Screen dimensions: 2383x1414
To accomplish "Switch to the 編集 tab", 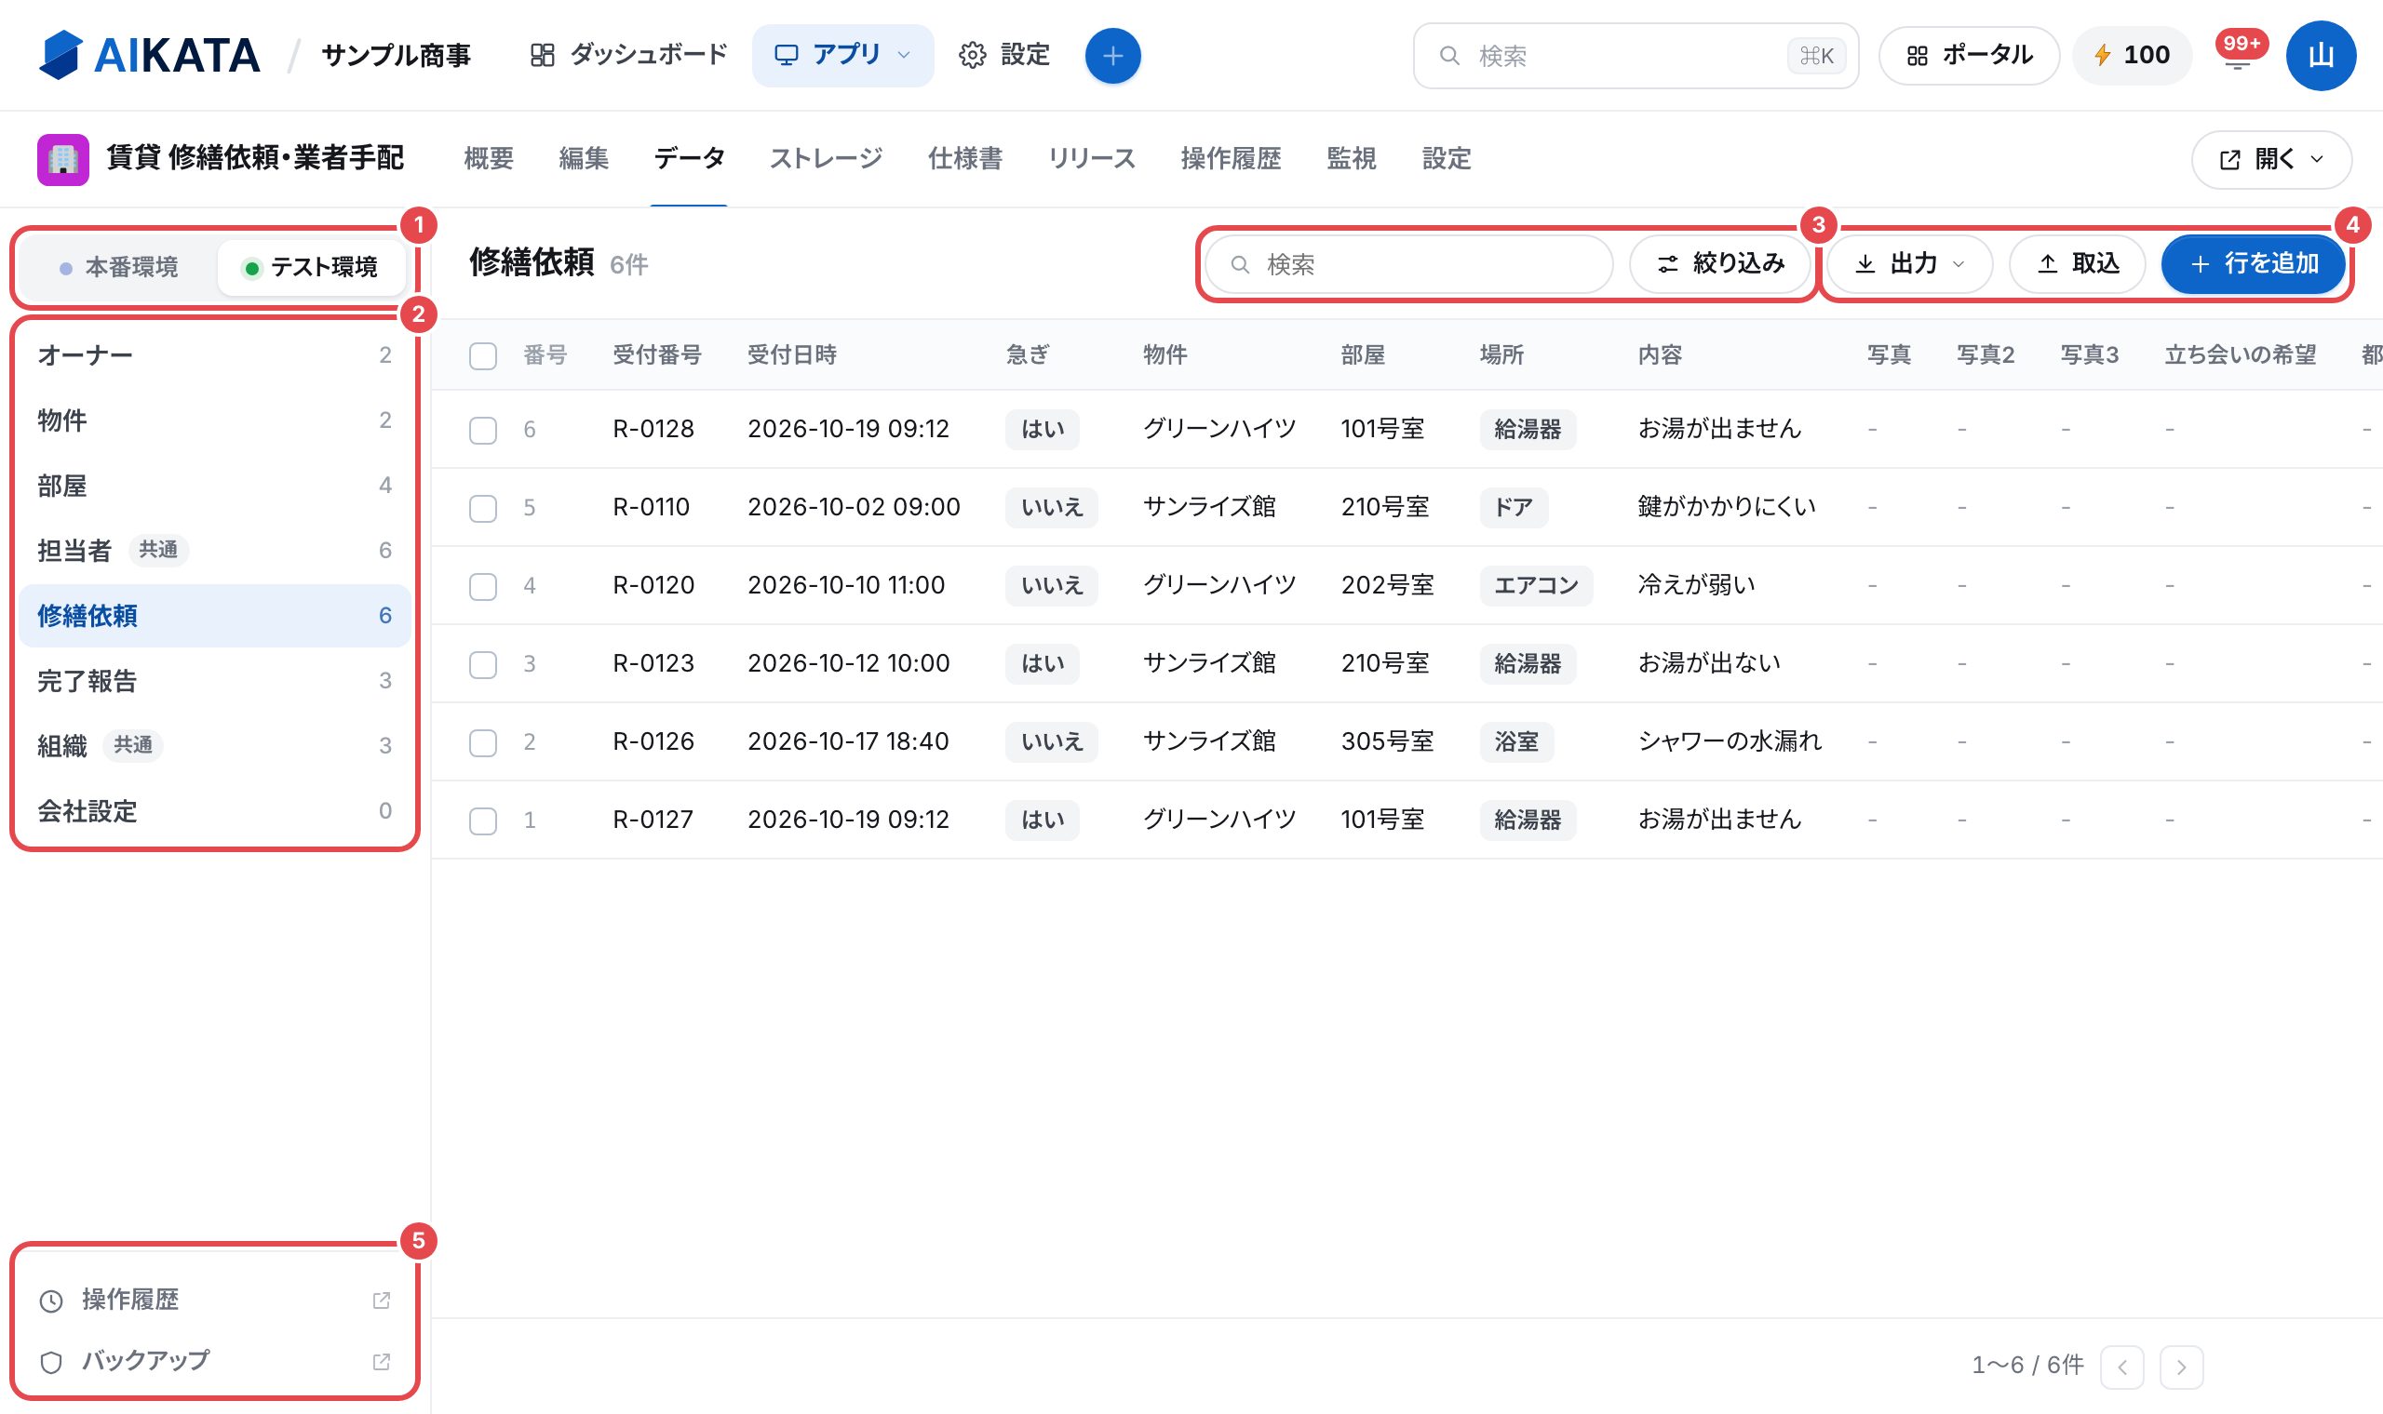I will point(584,158).
